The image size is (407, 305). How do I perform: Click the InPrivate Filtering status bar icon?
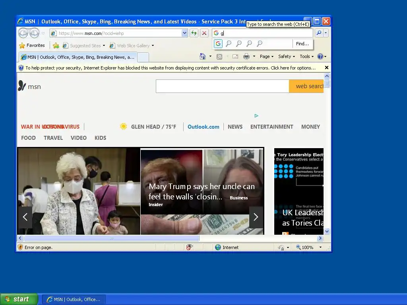pos(189,247)
